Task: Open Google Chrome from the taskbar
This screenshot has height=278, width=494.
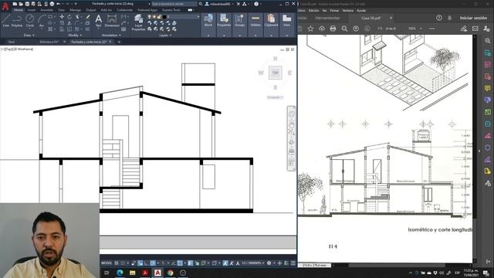Action: [x=171, y=273]
